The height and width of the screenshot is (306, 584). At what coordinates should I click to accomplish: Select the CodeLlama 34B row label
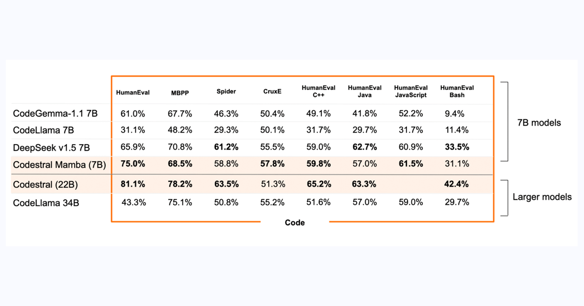tap(46, 203)
